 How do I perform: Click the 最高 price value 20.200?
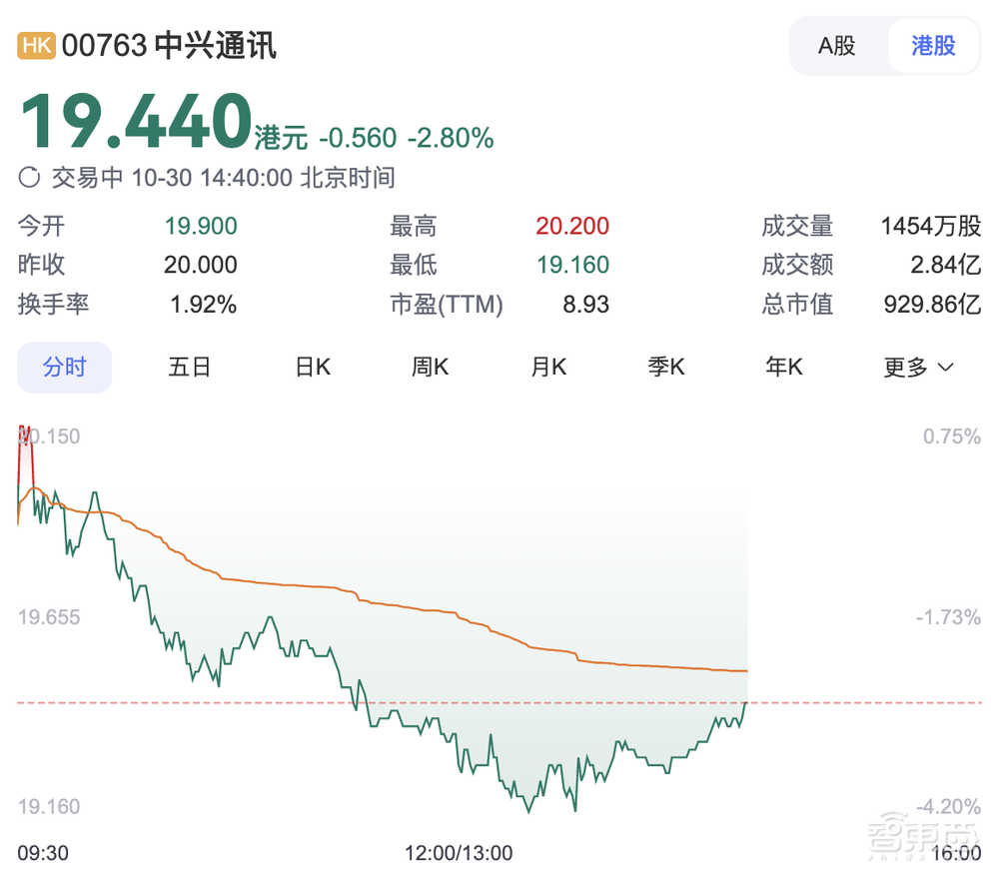(572, 226)
